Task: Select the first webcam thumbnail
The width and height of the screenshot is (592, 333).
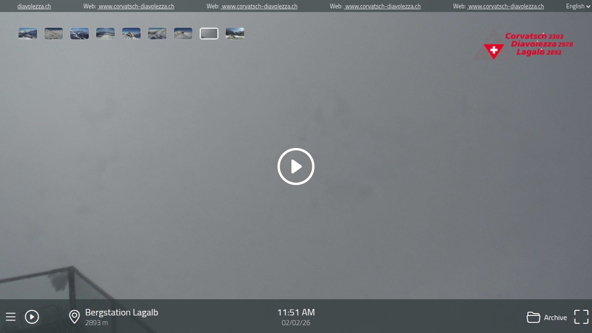Action: tap(28, 34)
